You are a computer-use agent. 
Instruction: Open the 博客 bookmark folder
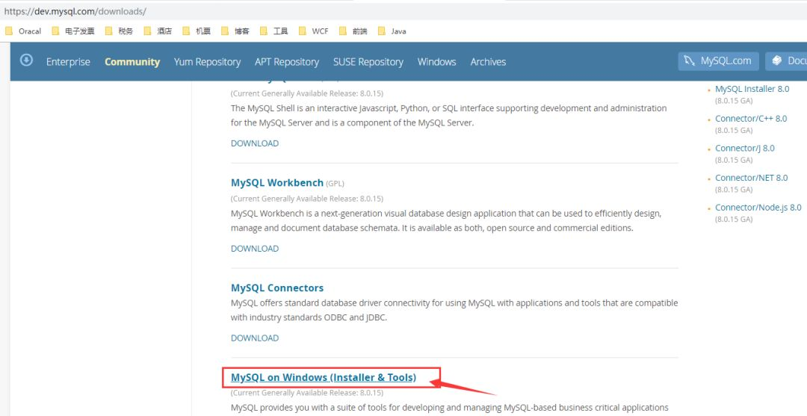point(235,31)
